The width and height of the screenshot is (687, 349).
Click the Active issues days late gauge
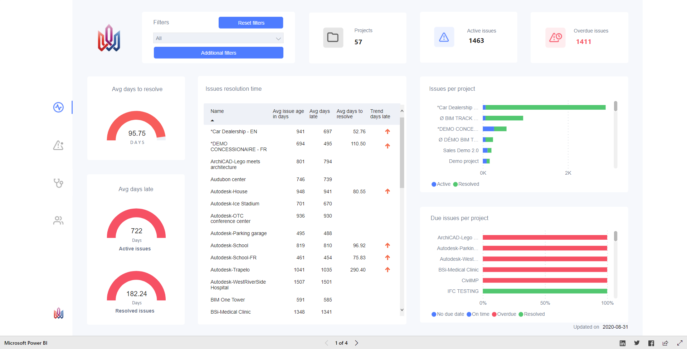pos(136,223)
